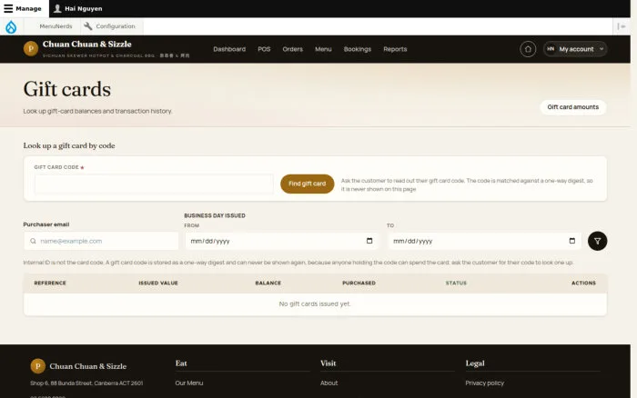Viewport: 637px width, 398px height.
Task: Click the footer Chuan Chuan & Sizzle logo
Action: pos(38,366)
